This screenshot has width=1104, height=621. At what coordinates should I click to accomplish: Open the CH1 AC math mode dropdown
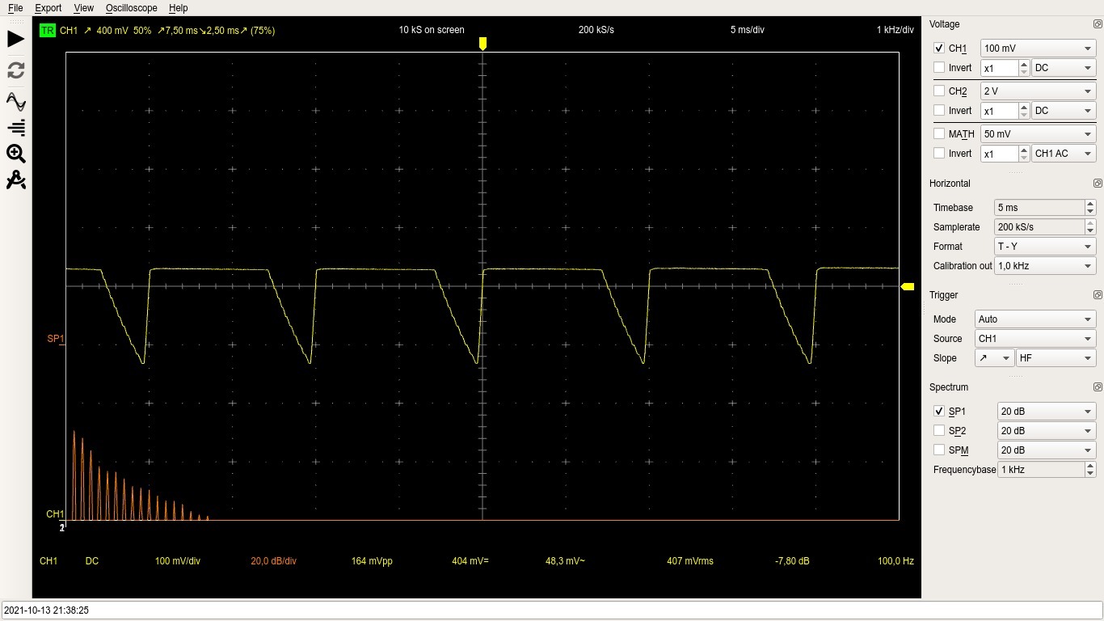pos(1064,154)
